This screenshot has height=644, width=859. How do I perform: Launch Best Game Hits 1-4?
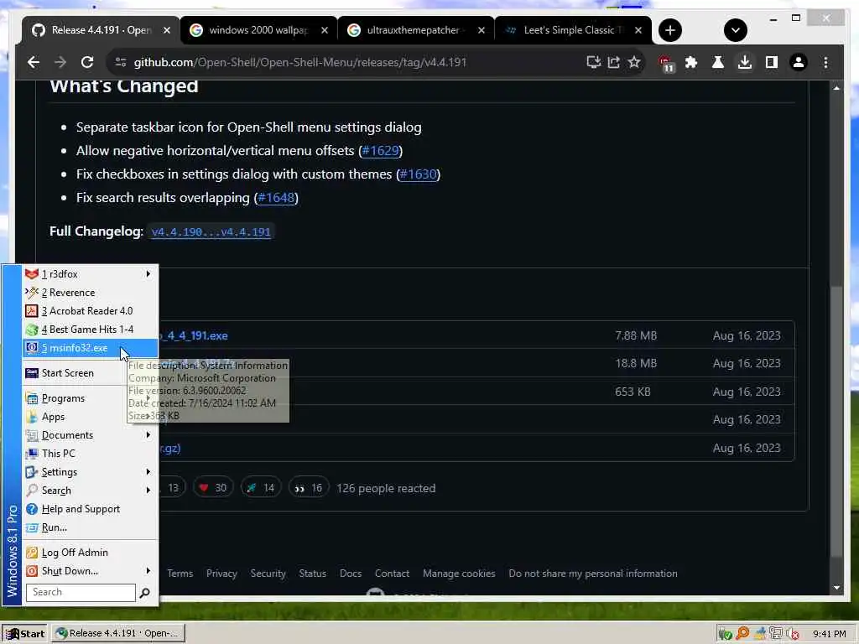91,330
